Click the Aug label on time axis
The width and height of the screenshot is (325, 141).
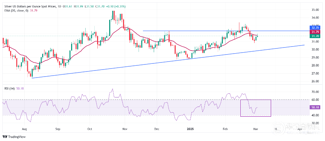pos(25,129)
